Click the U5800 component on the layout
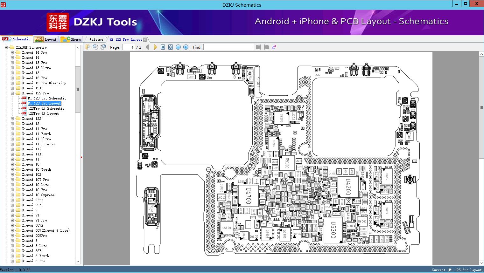The height and width of the screenshot is (273, 484). 227,228
